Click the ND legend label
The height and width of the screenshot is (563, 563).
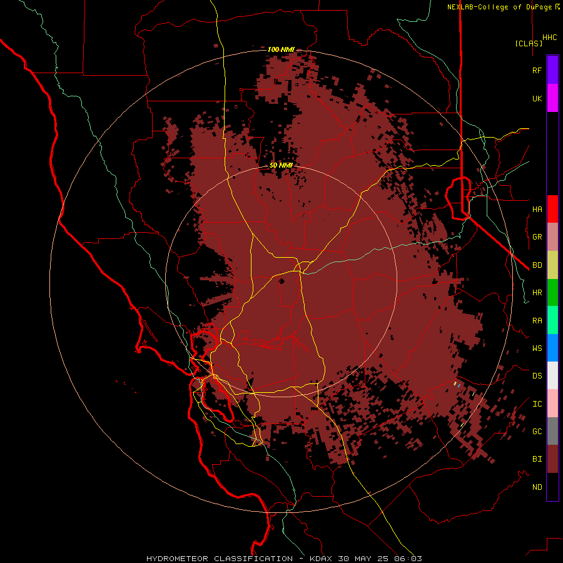coord(537,487)
